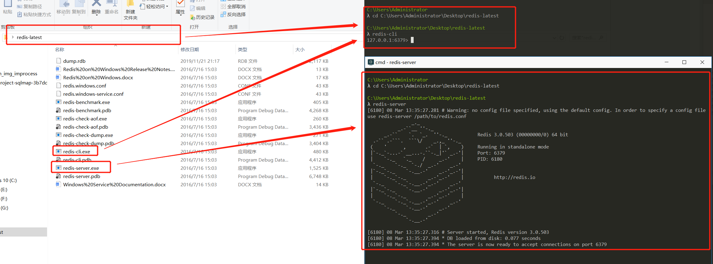This screenshot has height=264, width=713.
Task: Select the redis-benchmark.pdb file icon
Action: pyautogui.click(x=59, y=110)
